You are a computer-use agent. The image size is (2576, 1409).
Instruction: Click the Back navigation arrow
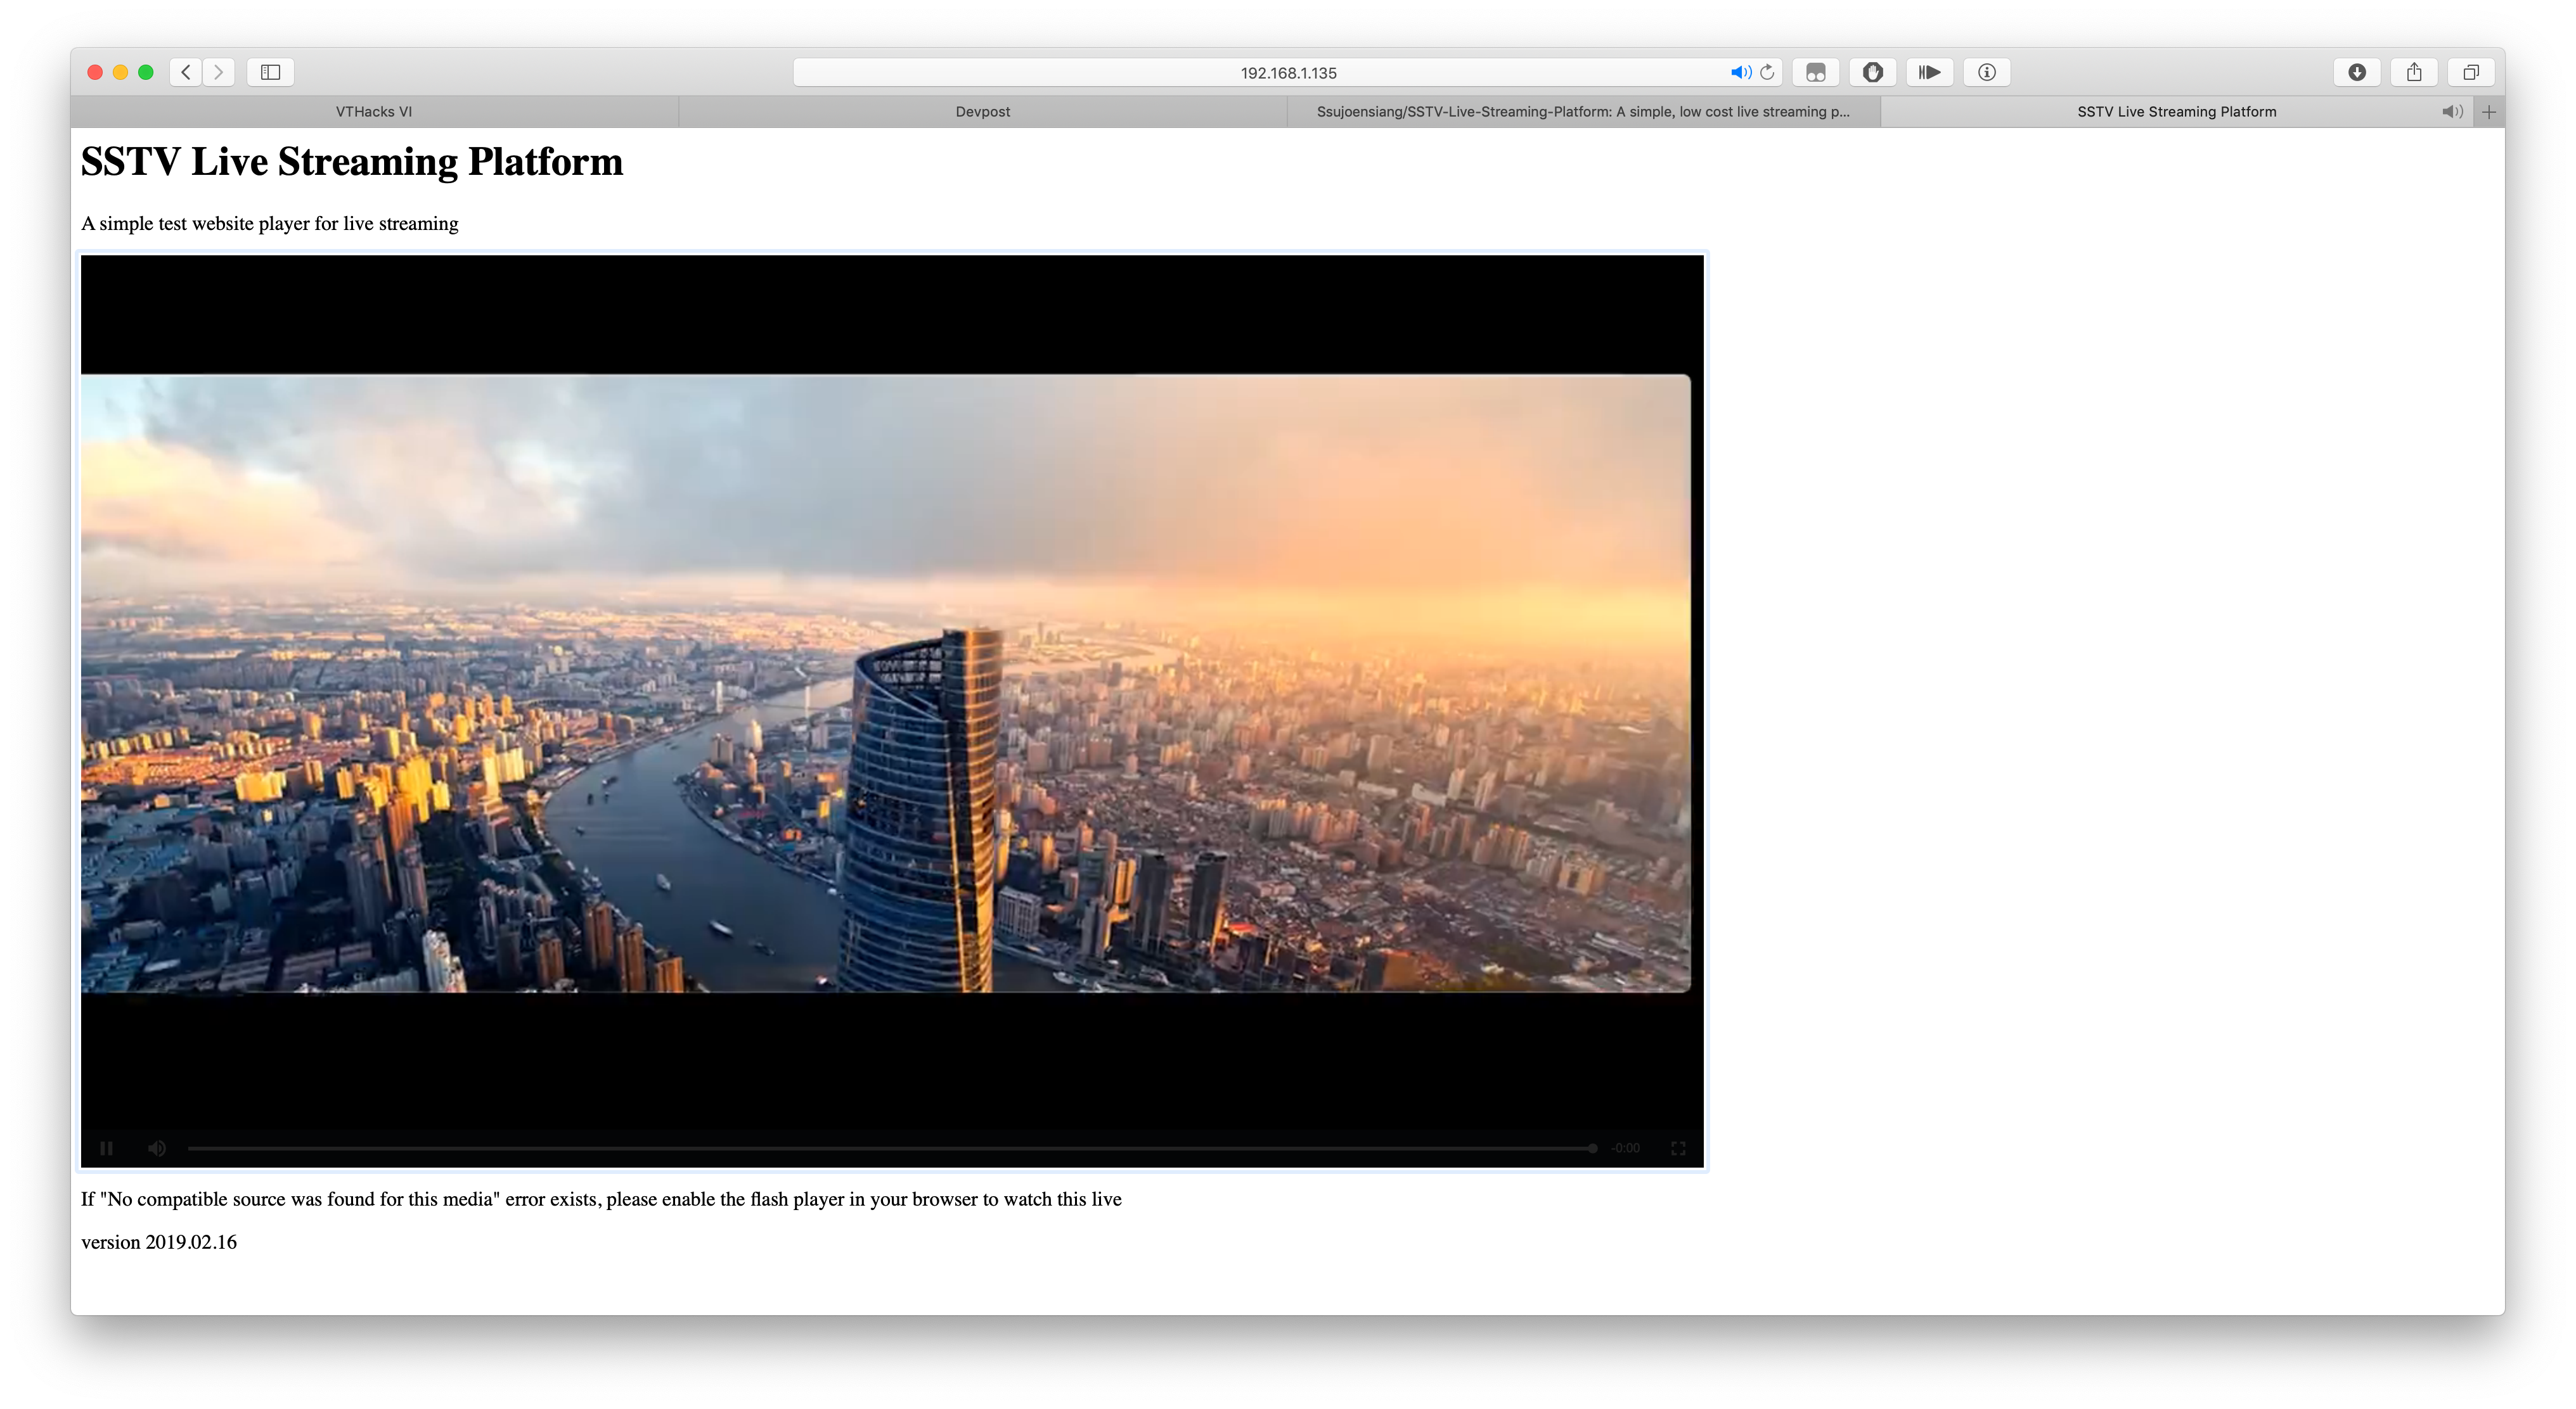[x=186, y=72]
